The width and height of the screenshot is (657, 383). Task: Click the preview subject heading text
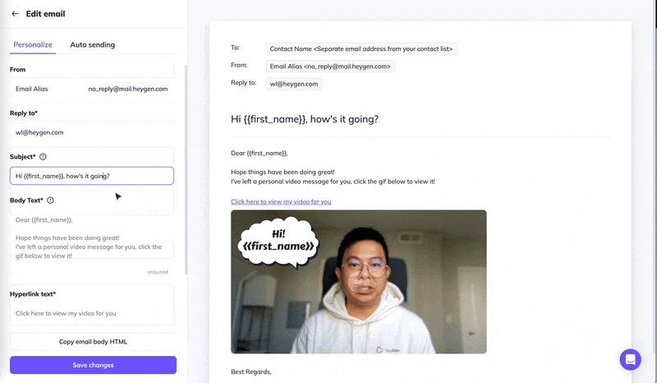[x=305, y=119]
